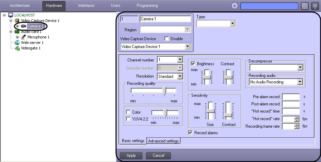
Task: Open the Recording audio dropdown
Action: (x=300, y=82)
